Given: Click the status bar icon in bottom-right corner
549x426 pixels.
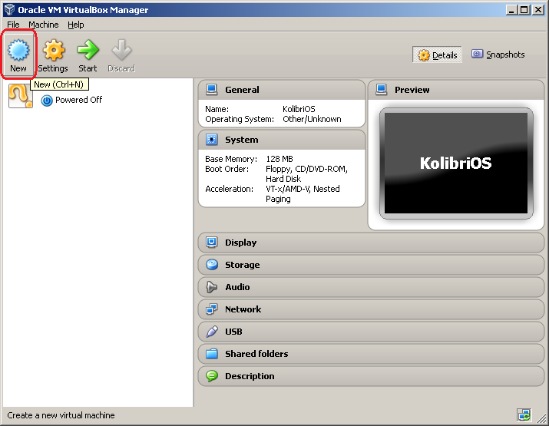Looking at the screenshot, I should coord(524,415).
